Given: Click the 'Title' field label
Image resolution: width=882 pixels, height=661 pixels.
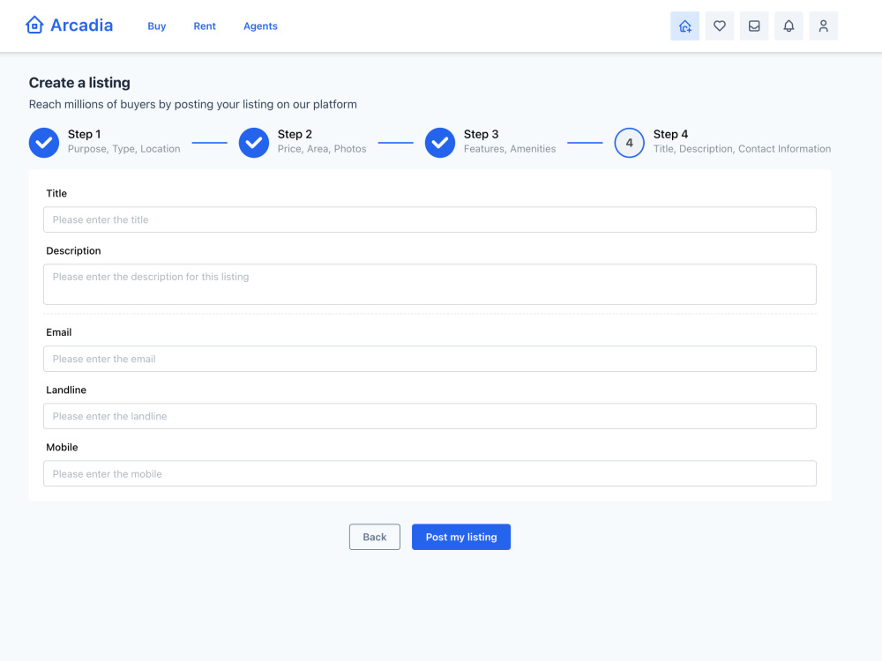Looking at the screenshot, I should pos(56,193).
